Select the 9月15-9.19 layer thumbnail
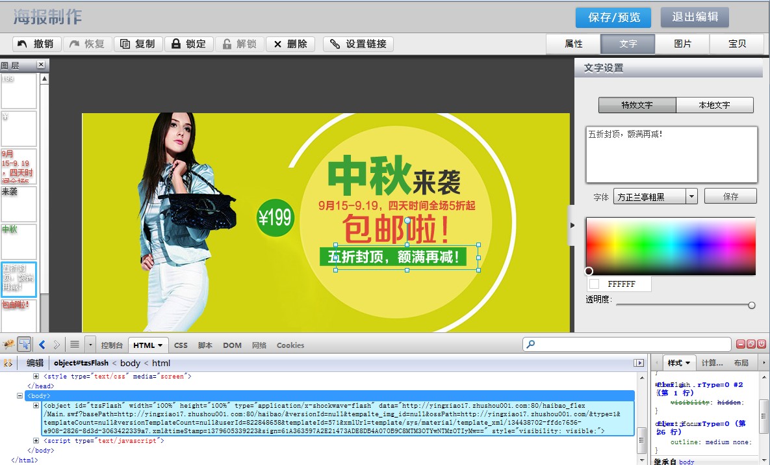Screen dimensions: 770x465 (x=19, y=166)
